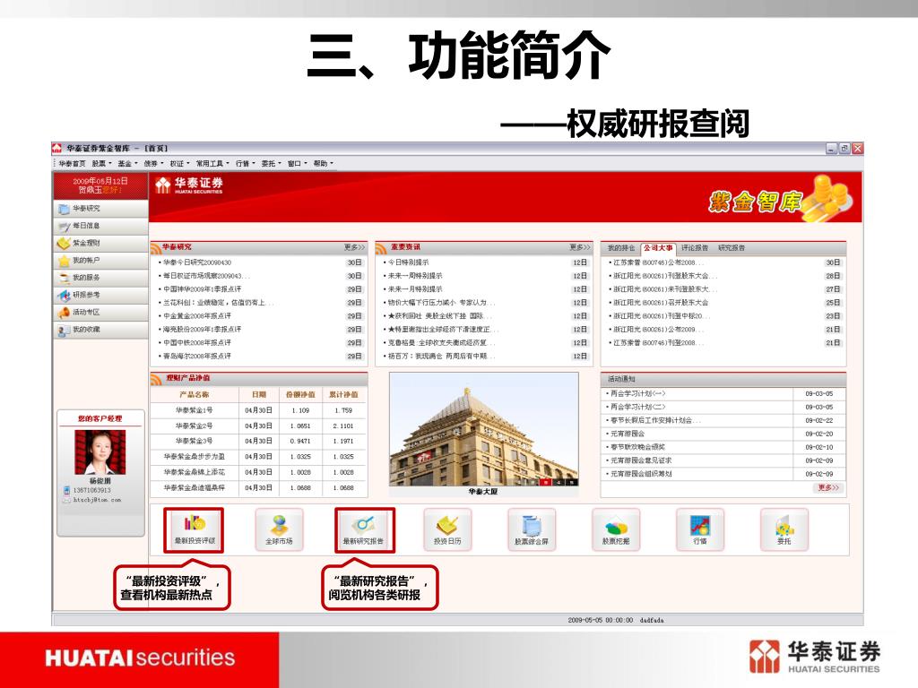Click the email icon beside htscbj@tom.com

[x=66, y=500]
